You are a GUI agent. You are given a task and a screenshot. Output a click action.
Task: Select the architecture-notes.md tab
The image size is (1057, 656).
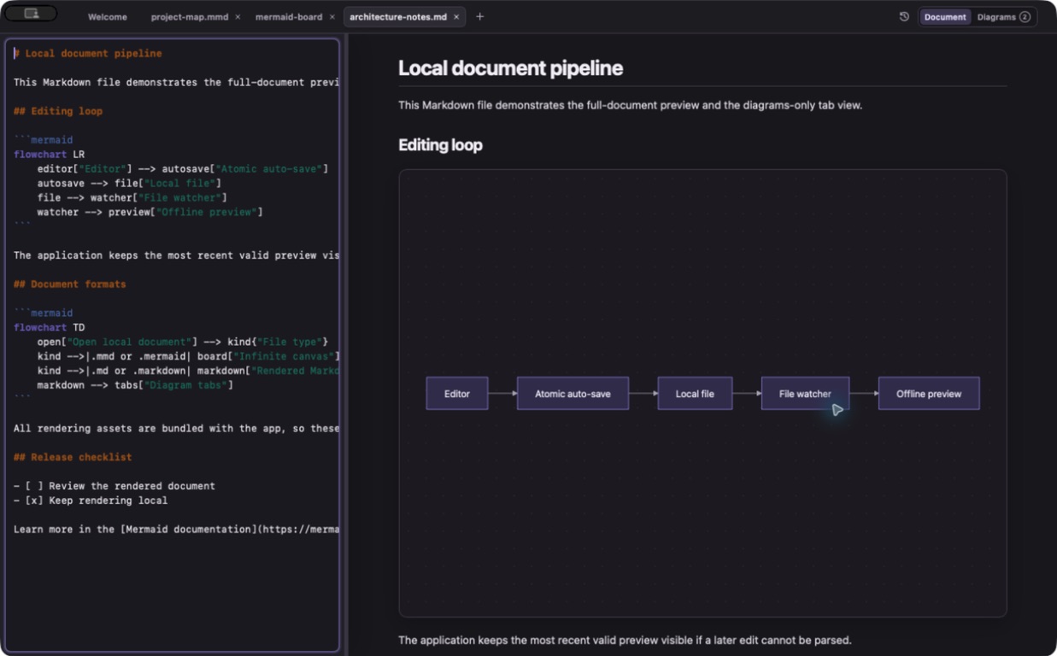[397, 17]
